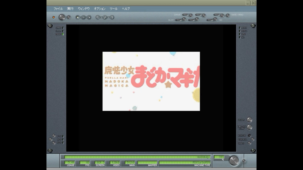Click the CAS indicator label
This screenshot has width=303, height=170.
click(x=243, y=34)
